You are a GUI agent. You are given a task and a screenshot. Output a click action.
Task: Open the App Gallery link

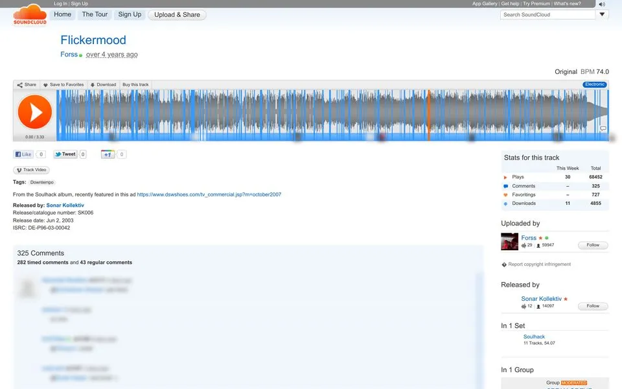[485, 4]
